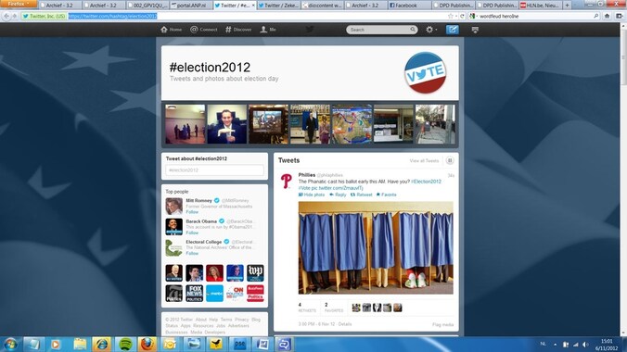Image resolution: width=627 pixels, height=352 pixels.
Task: Hide photo in the Phillies tweet
Action: (312, 195)
